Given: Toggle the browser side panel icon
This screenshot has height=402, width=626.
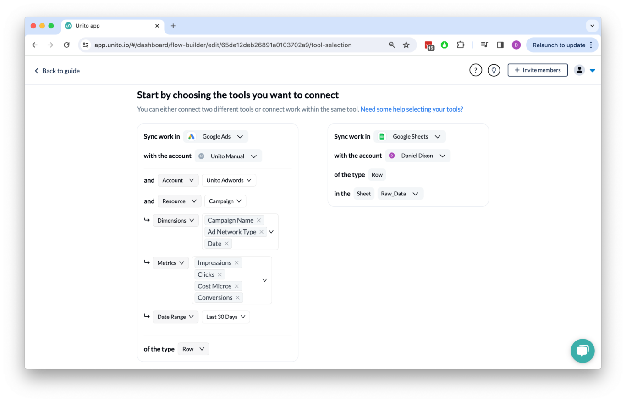Looking at the screenshot, I should (500, 45).
